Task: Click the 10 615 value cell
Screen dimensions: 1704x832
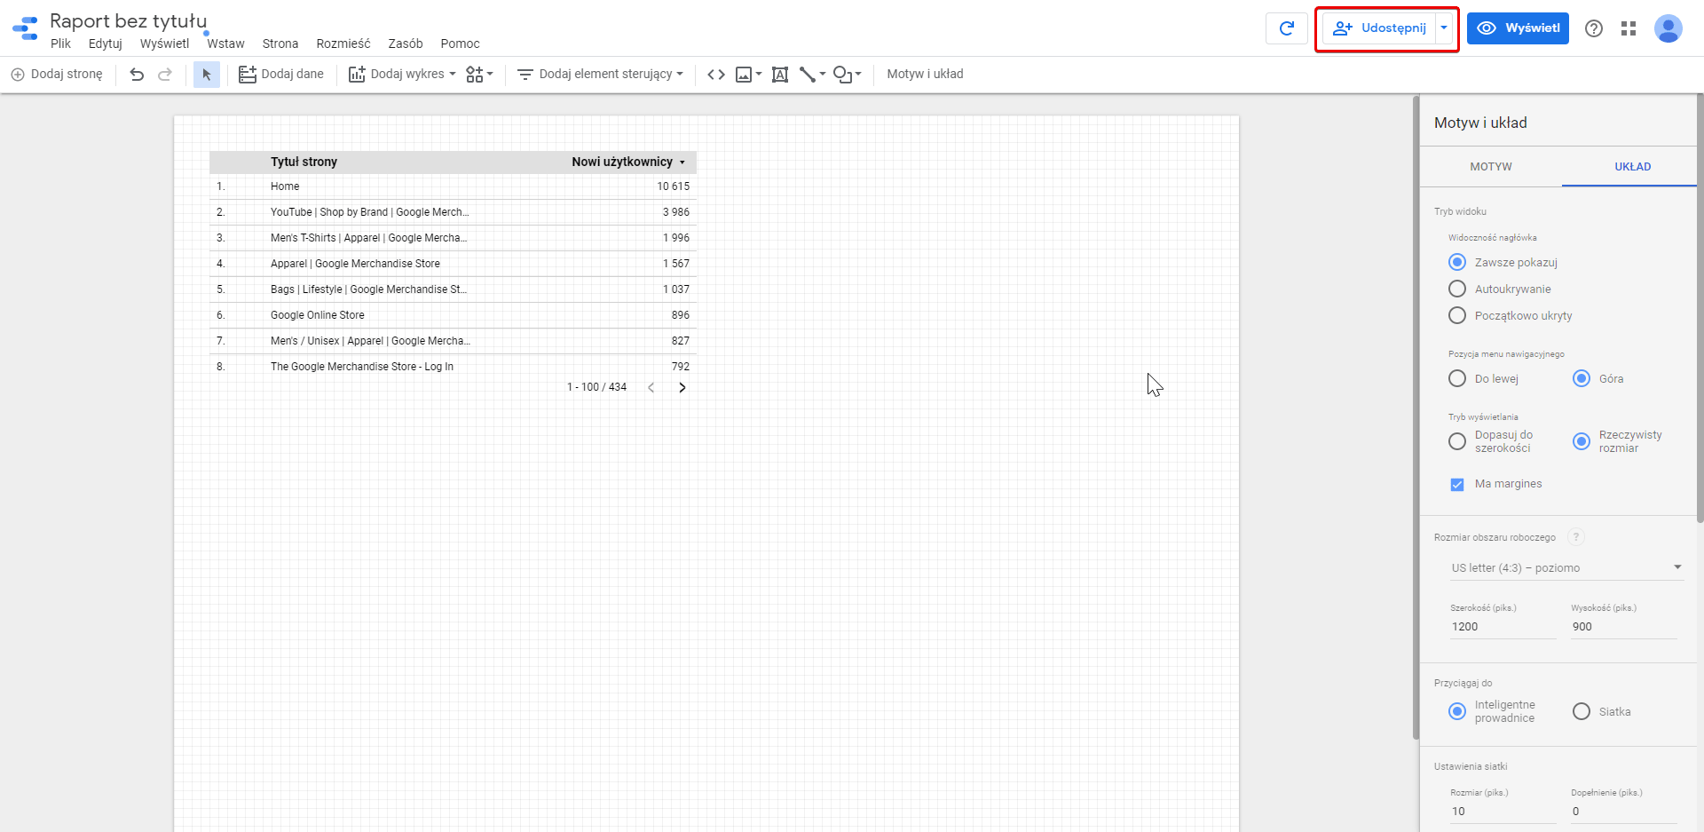Action: pyautogui.click(x=673, y=186)
